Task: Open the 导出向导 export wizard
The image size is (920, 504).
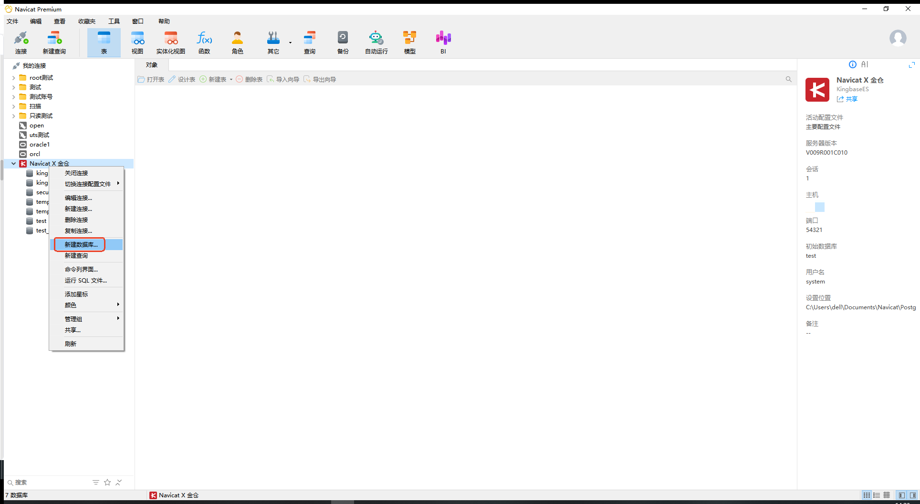Action: coord(320,80)
